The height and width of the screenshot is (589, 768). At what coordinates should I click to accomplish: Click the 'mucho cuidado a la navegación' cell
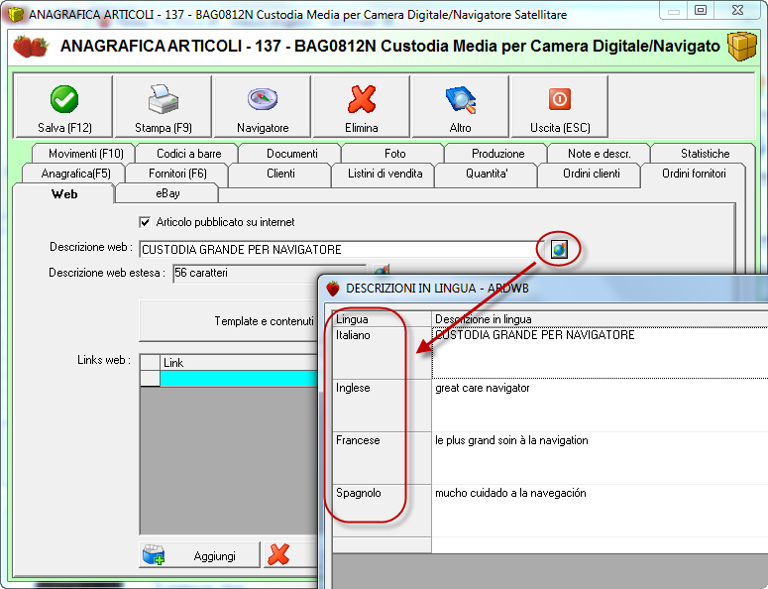[600, 510]
